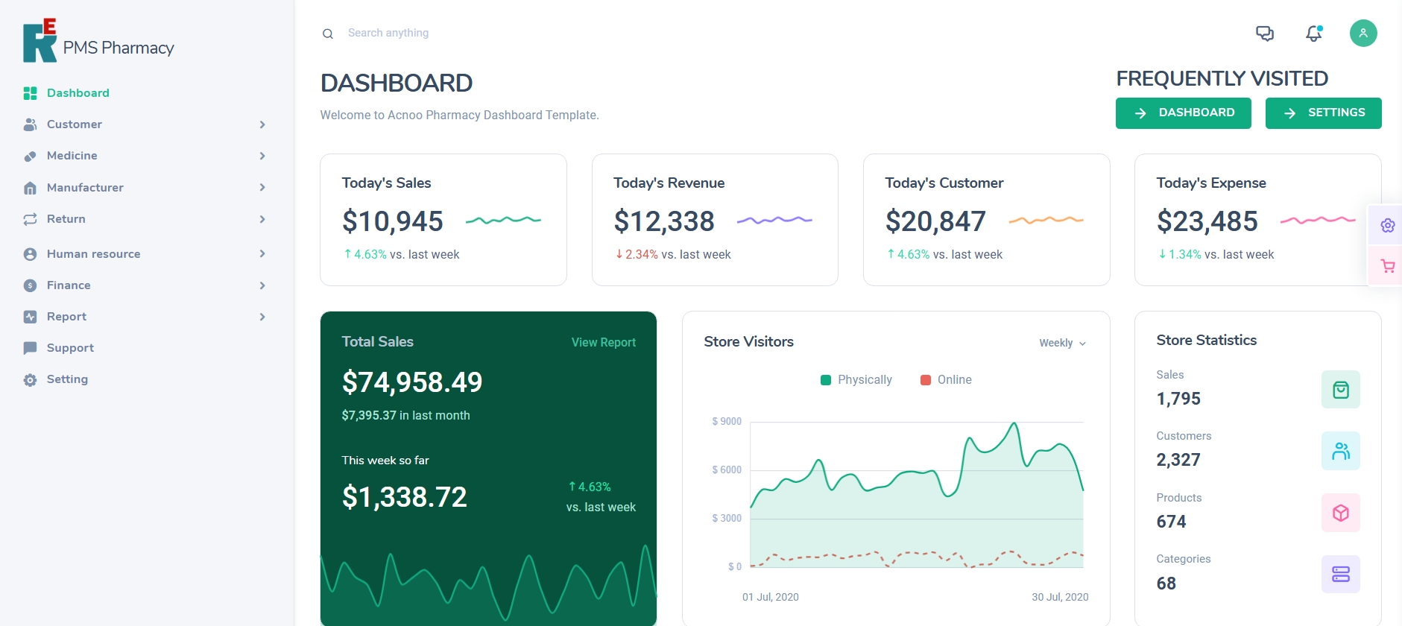1402x626 pixels.
Task: Select Support in the sidebar menu
Action: pyautogui.click(x=70, y=348)
